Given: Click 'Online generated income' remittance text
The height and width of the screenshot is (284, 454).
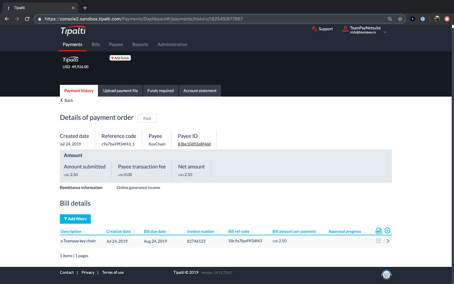Looking at the screenshot, I should (x=138, y=187).
